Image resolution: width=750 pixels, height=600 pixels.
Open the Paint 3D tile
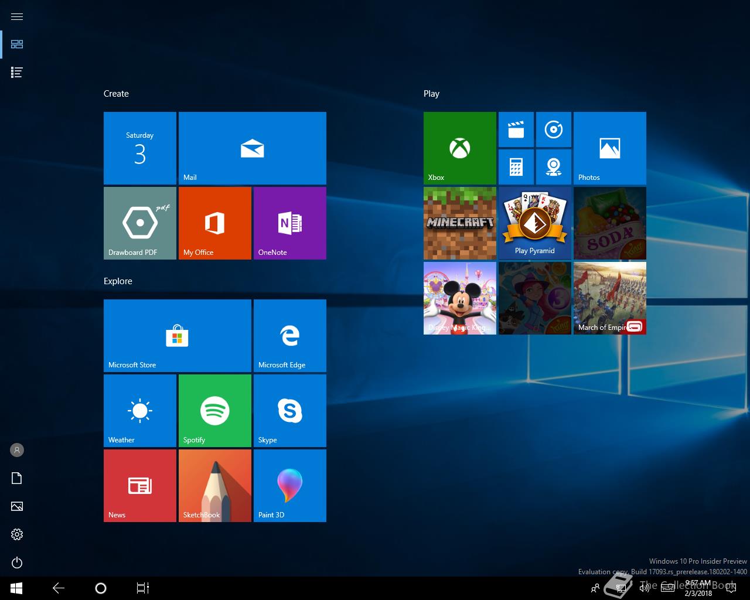(290, 486)
